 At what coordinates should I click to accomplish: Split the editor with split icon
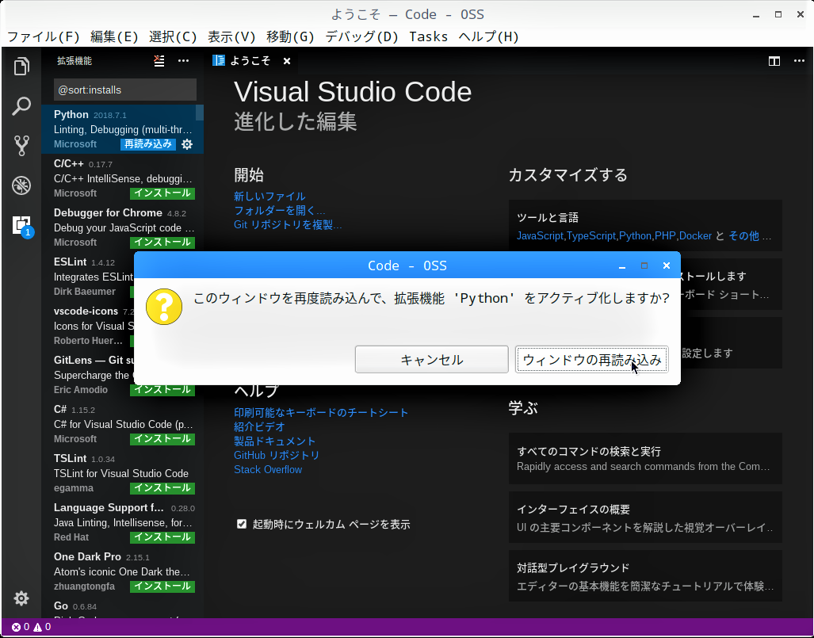pos(774,61)
